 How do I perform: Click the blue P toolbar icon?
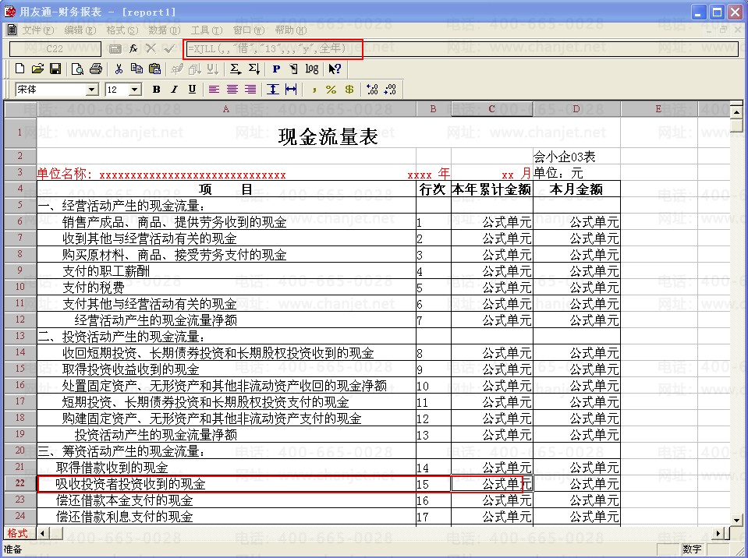point(276,69)
